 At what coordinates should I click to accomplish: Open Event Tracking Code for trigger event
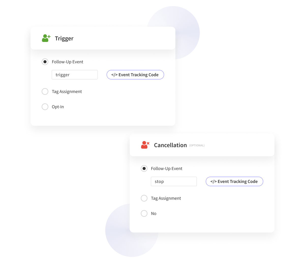coord(135,75)
